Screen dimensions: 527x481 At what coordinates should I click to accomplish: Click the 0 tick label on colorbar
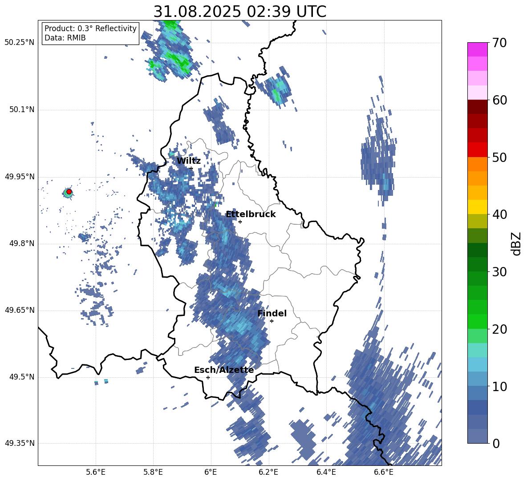(x=496, y=443)
